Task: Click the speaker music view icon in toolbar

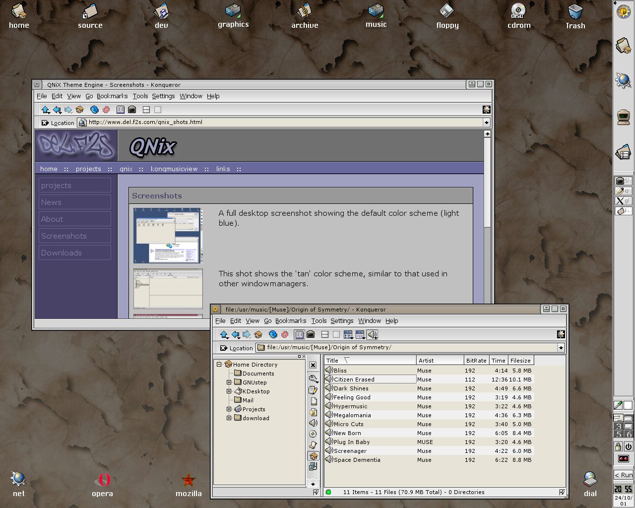Action: [x=373, y=334]
